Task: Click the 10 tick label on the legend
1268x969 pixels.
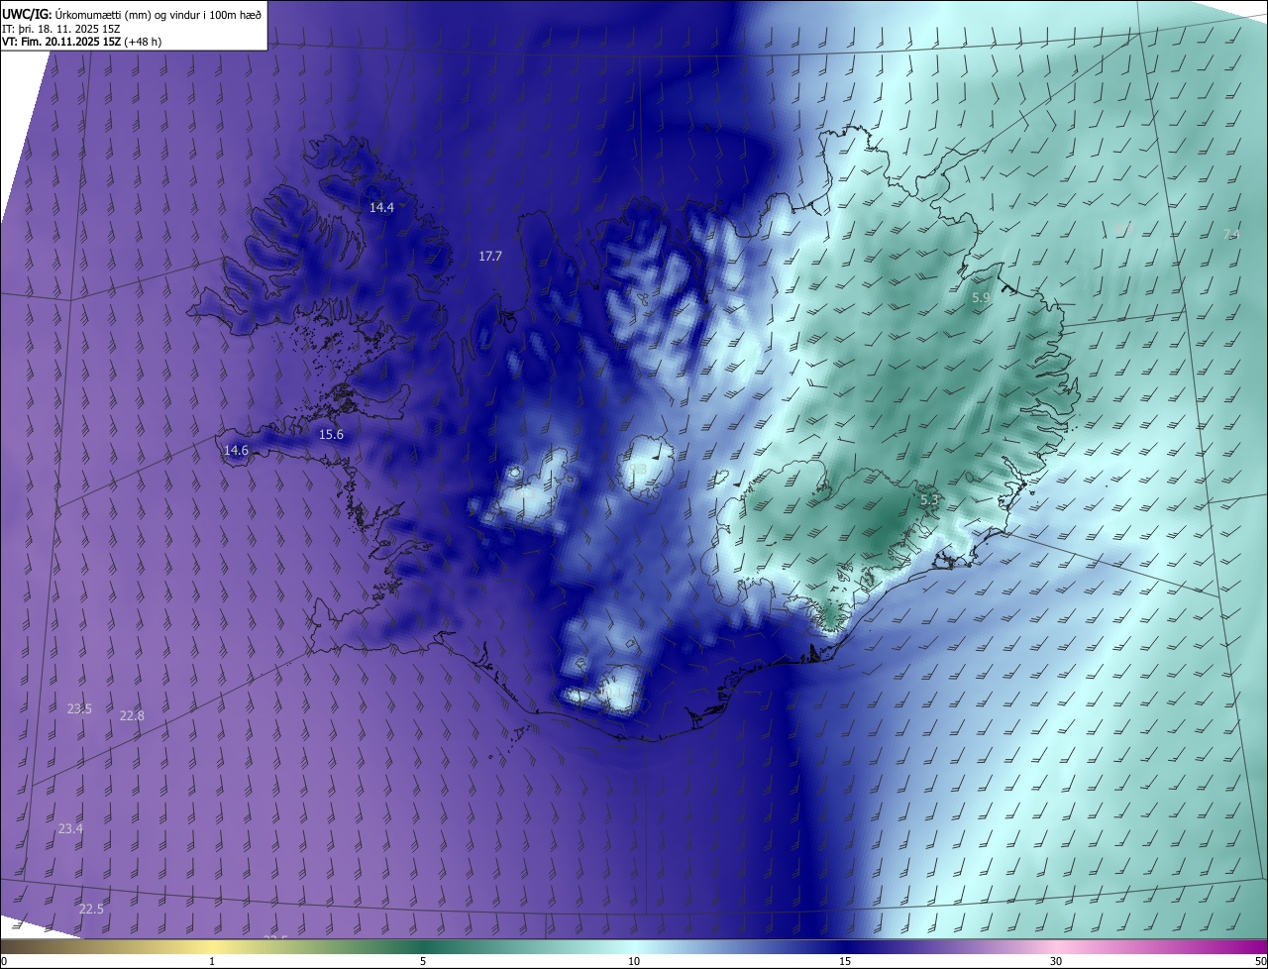Action: click(x=634, y=962)
